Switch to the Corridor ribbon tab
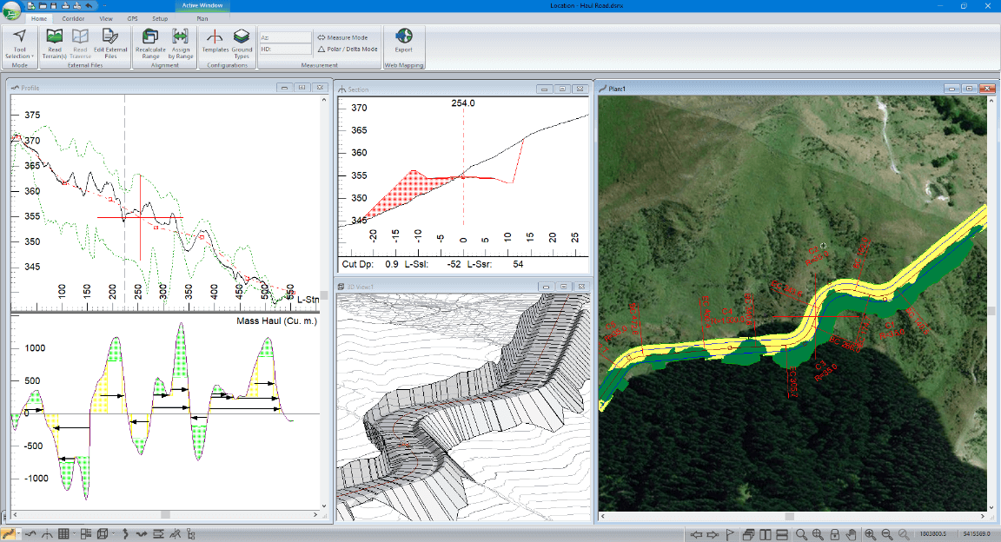The height and width of the screenshot is (542, 1001). (x=73, y=17)
